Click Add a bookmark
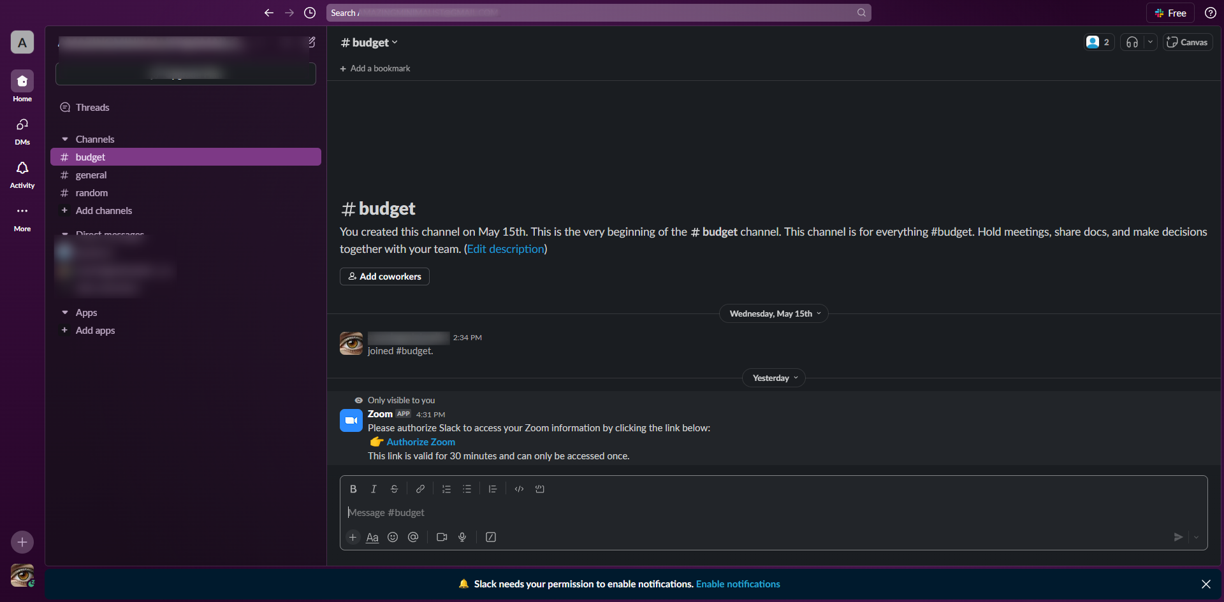The image size is (1224, 602). (375, 68)
